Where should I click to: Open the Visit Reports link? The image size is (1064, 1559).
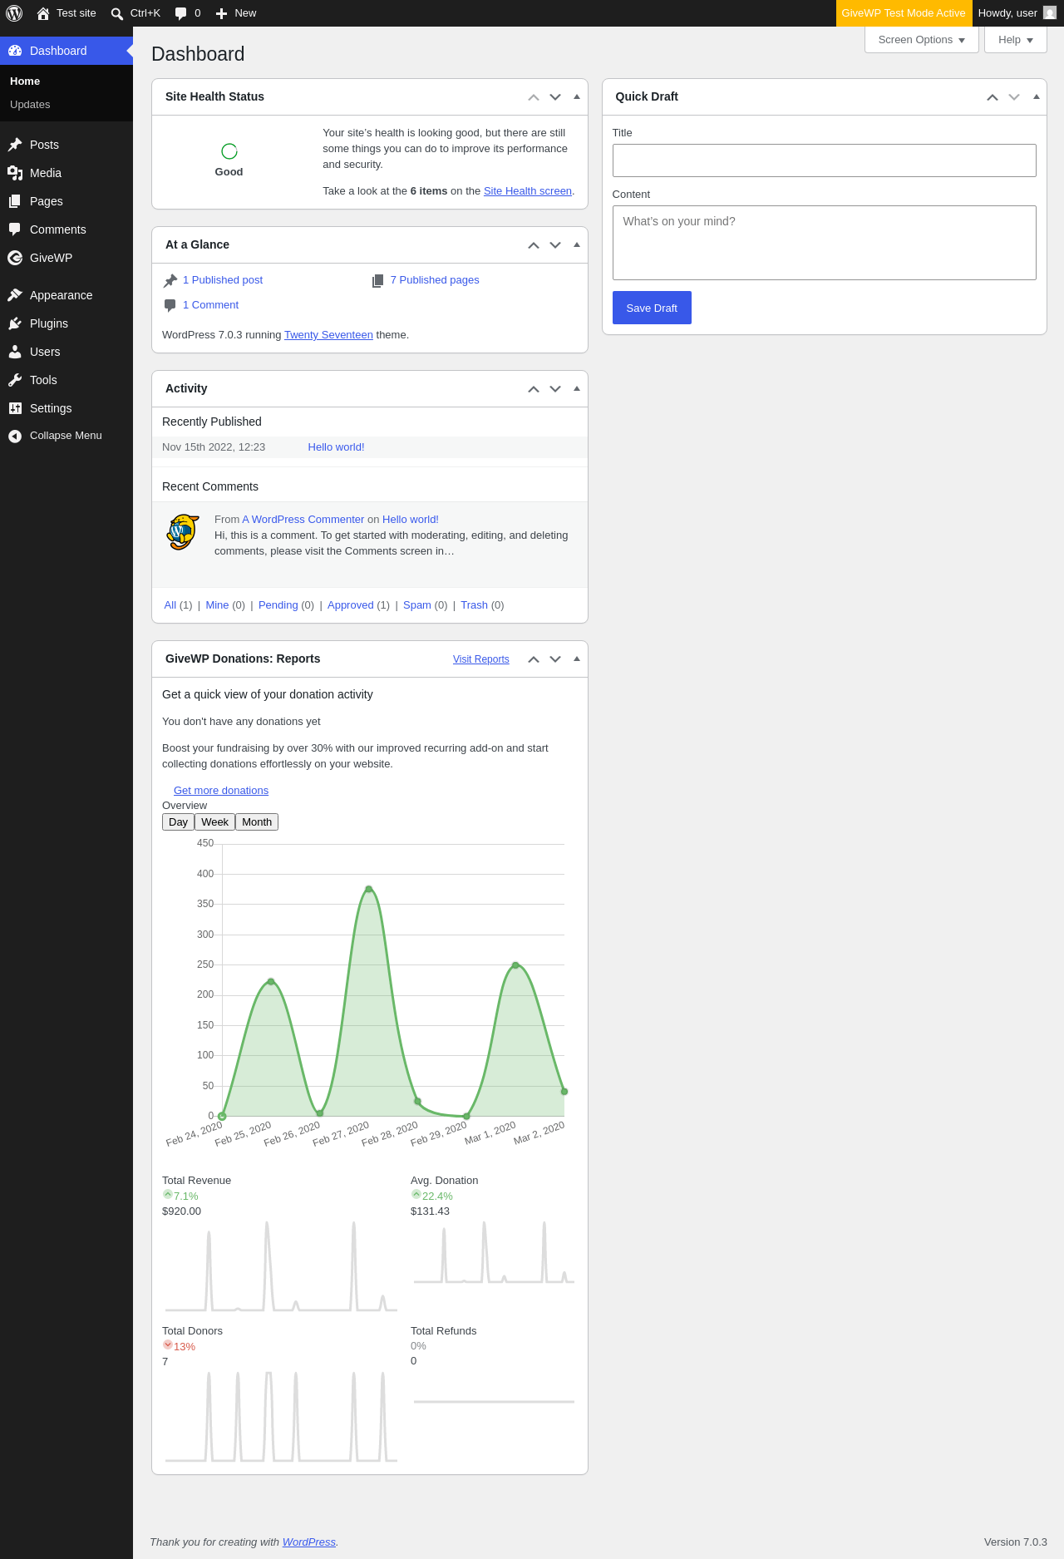tap(481, 659)
